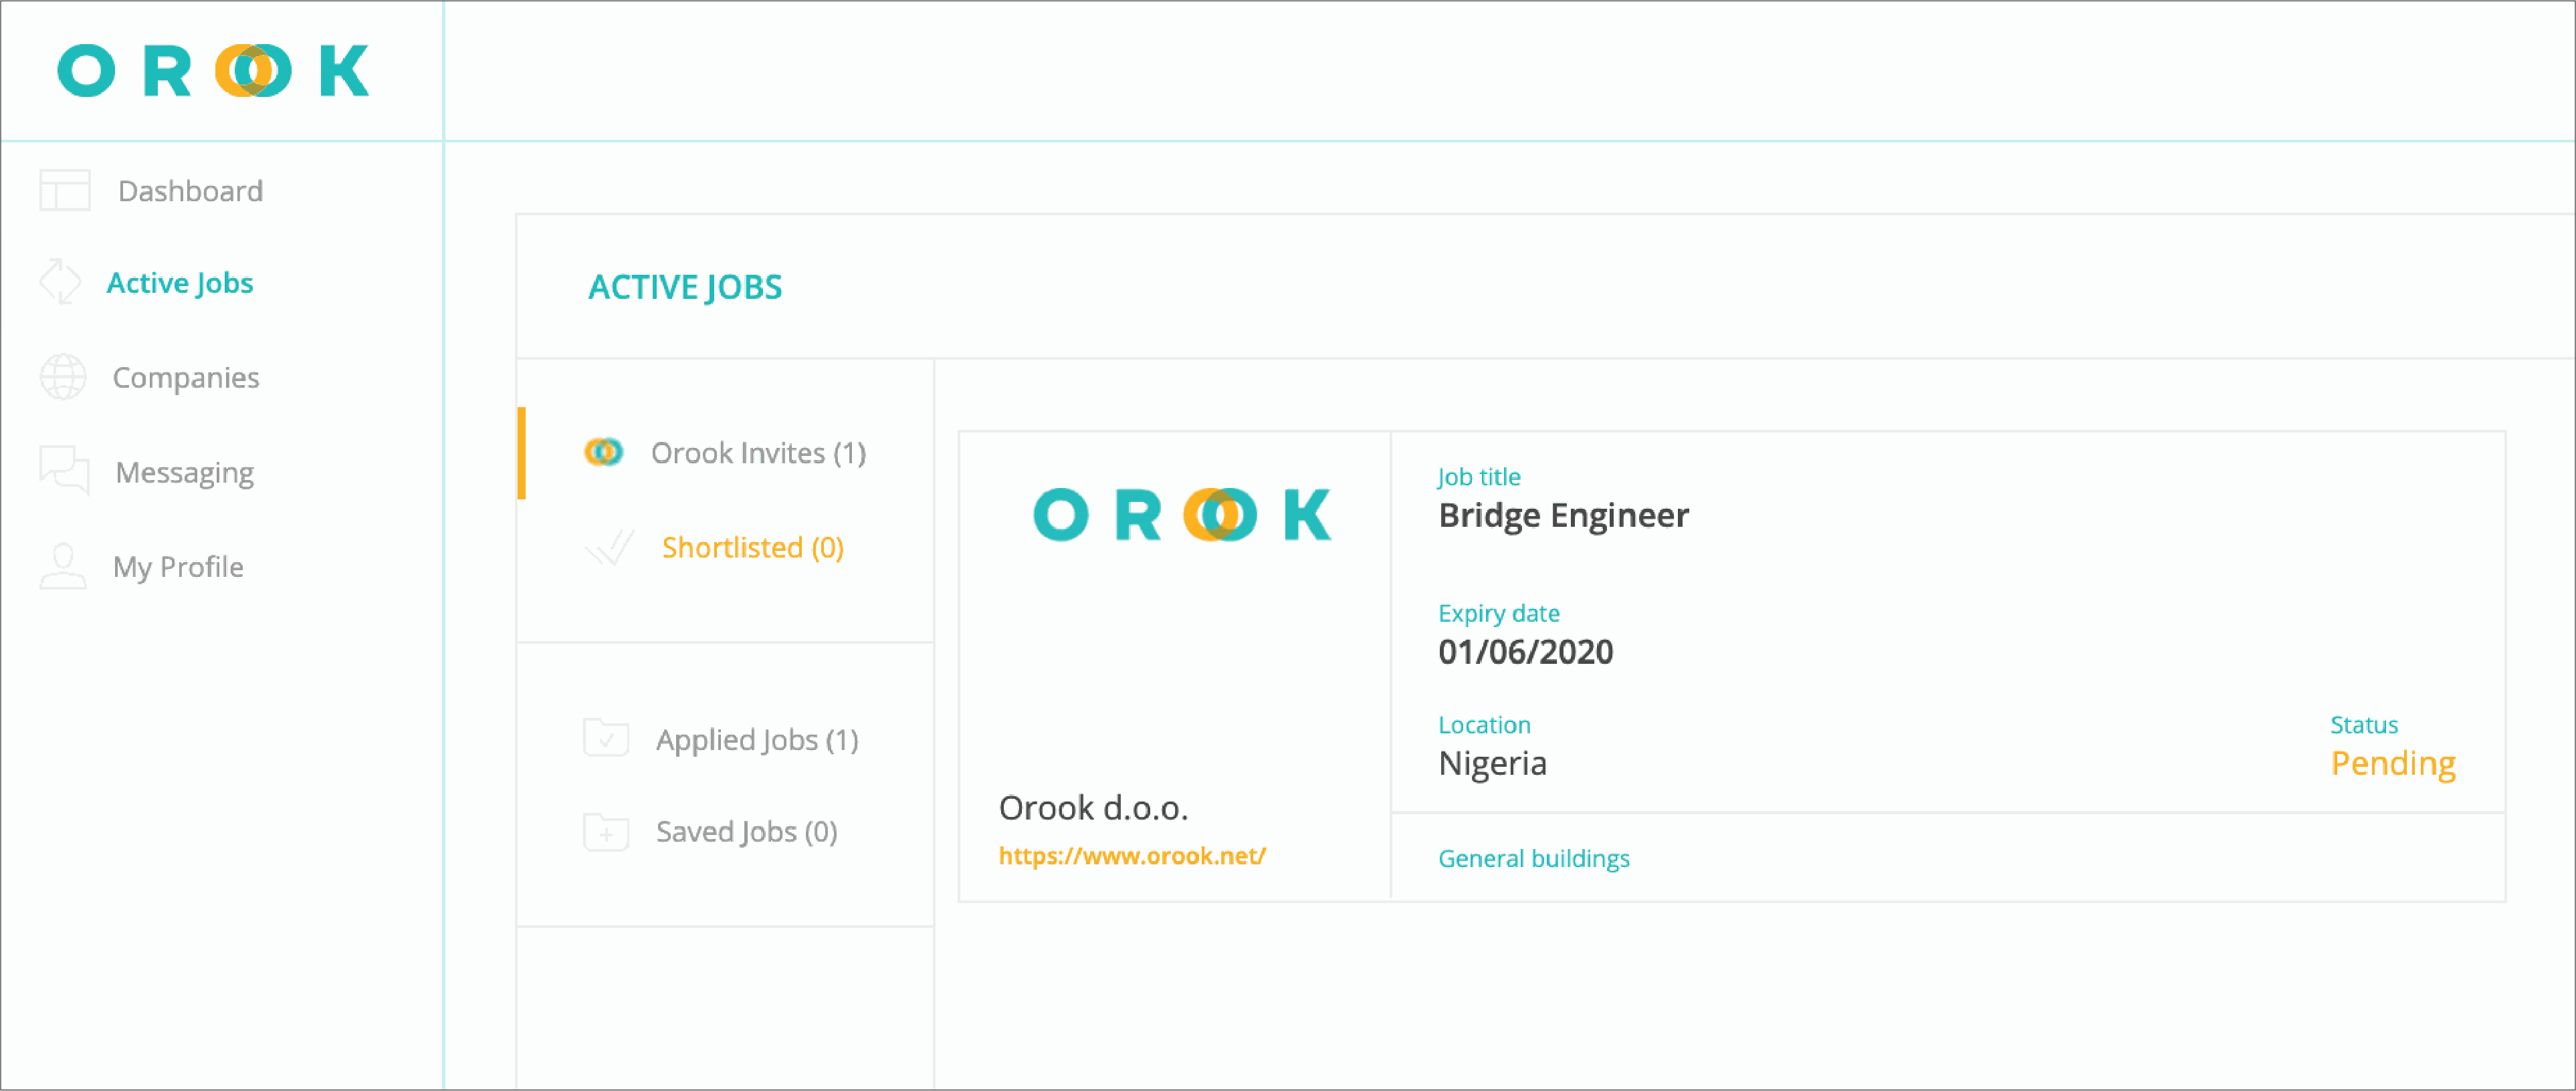Viewport: 2576px width, 1091px height.
Task: Open the Messaging section
Action: point(184,472)
